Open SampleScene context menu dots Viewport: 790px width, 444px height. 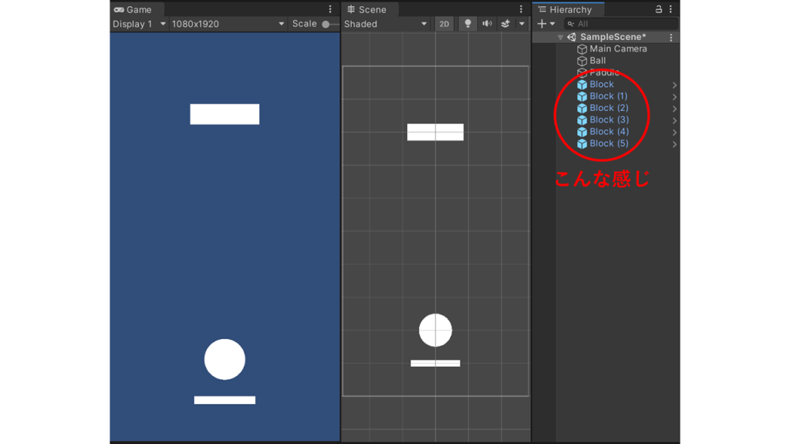pos(671,37)
